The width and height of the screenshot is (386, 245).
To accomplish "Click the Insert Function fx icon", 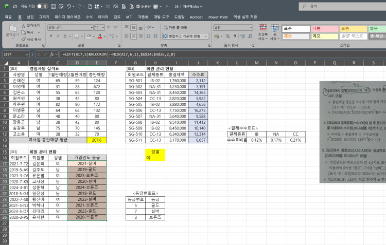I will (x=52, y=53).
